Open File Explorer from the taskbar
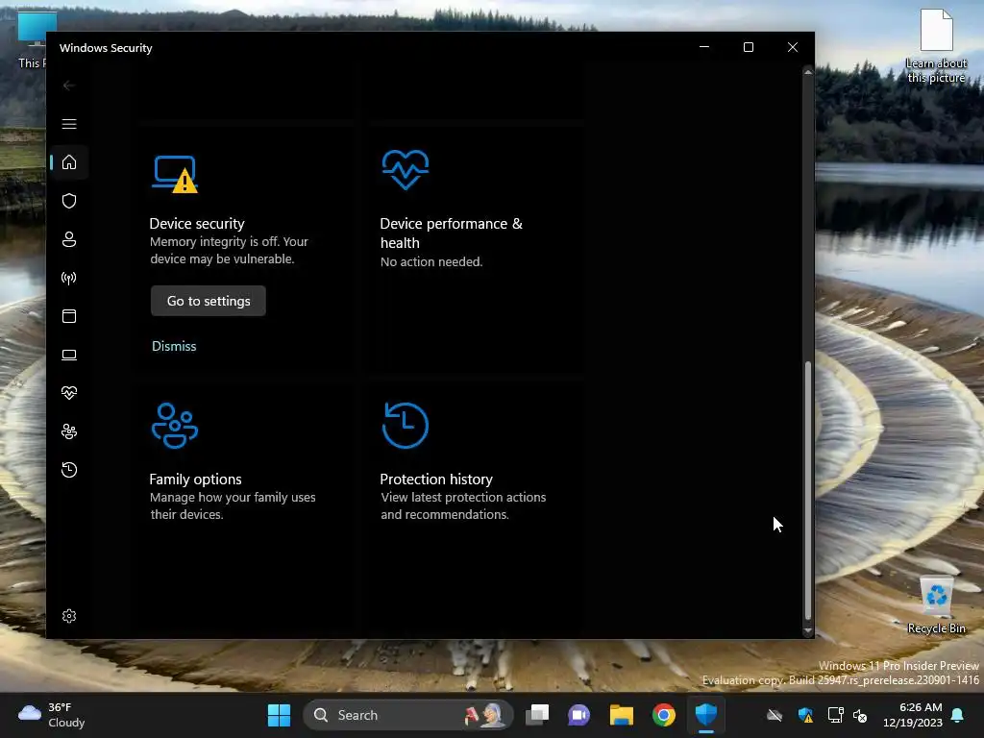The image size is (984, 738). 622,715
